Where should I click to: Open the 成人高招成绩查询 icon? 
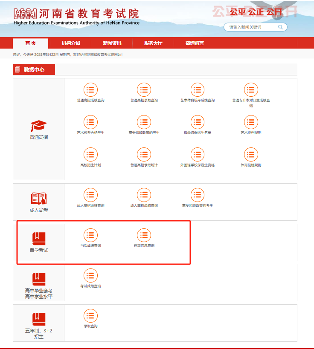(90, 195)
